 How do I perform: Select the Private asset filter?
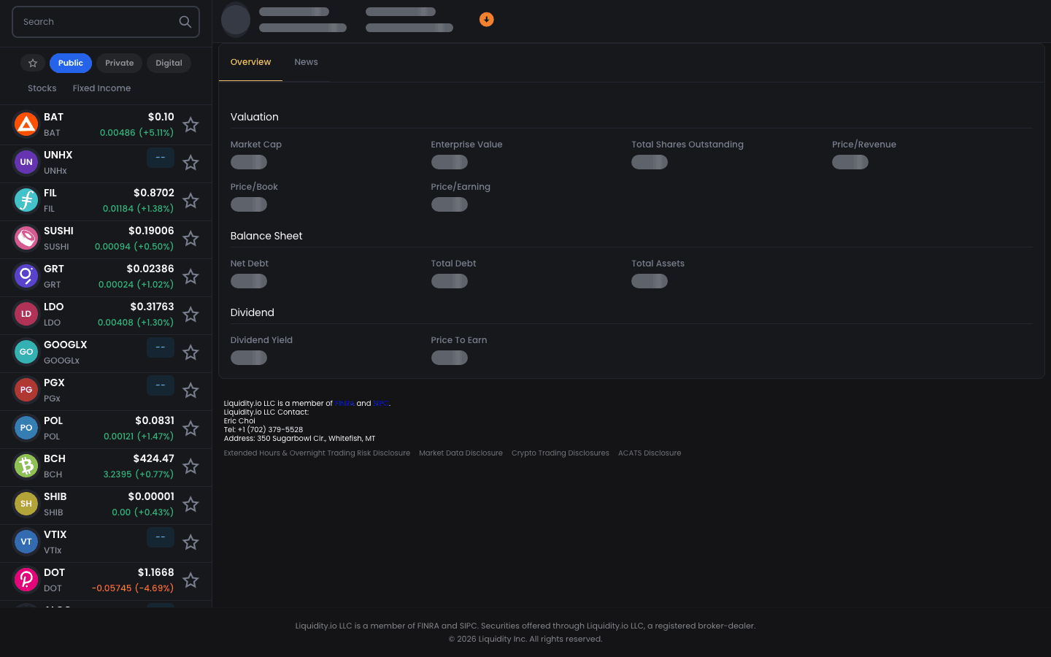tap(119, 63)
